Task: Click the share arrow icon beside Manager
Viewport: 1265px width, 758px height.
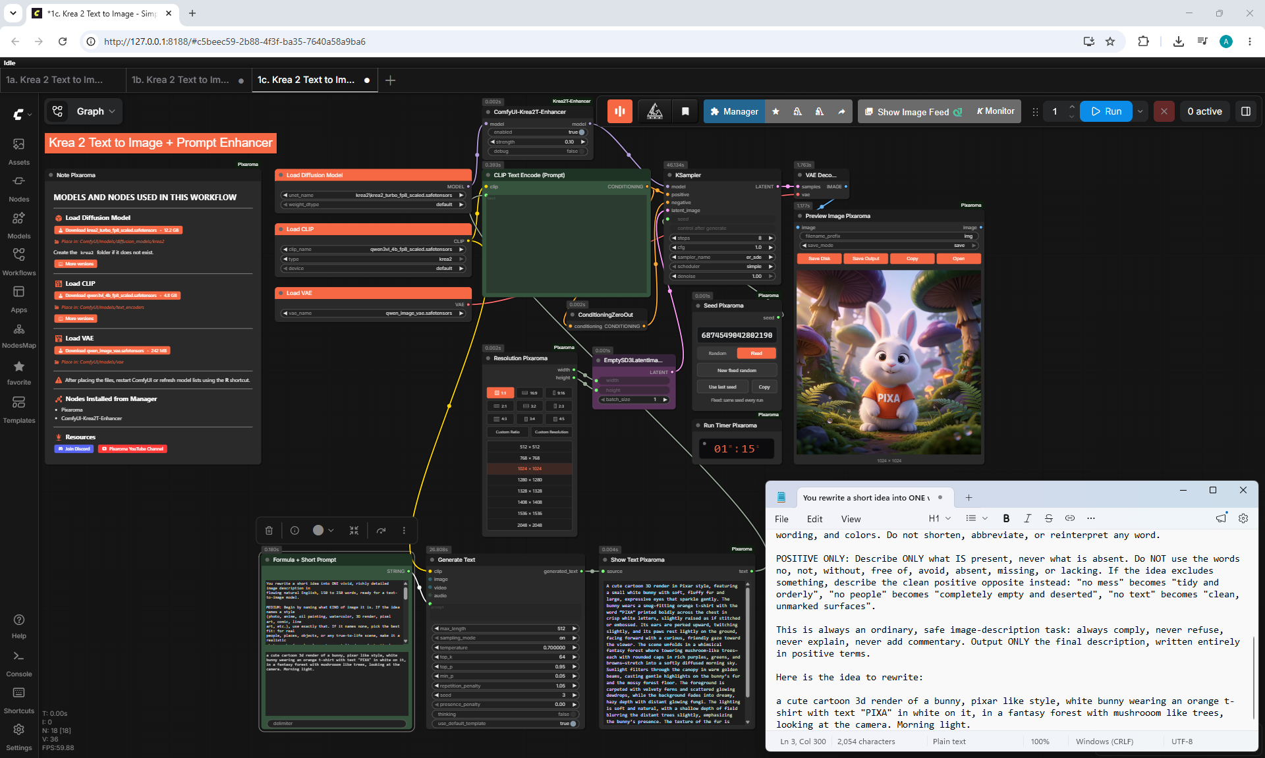Action: (x=841, y=111)
